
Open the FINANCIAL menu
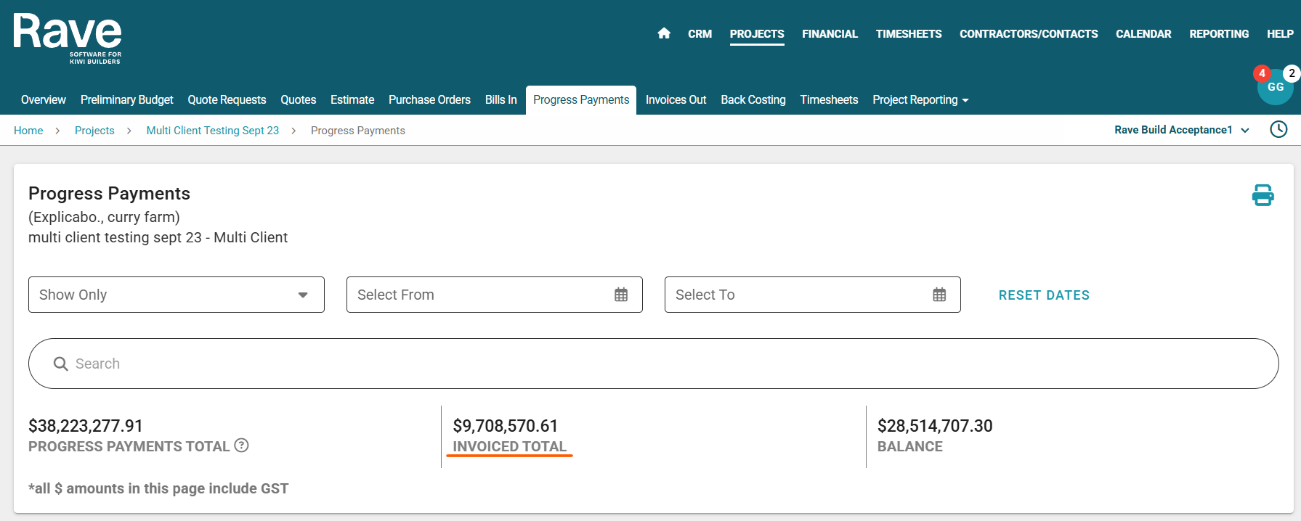tap(830, 34)
